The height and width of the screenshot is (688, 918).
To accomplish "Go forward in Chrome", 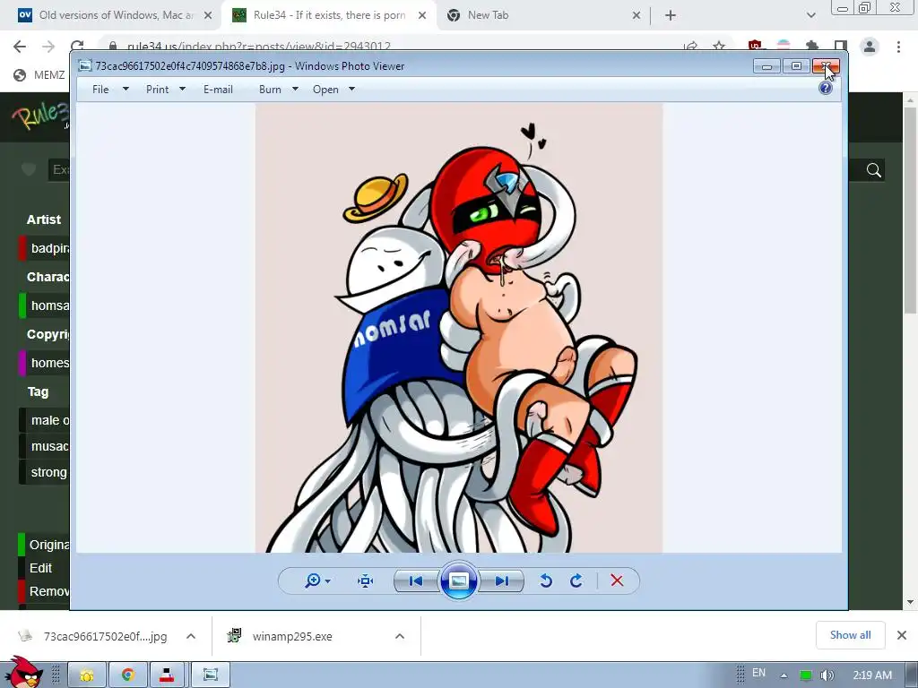I will [x=48, y=47].
